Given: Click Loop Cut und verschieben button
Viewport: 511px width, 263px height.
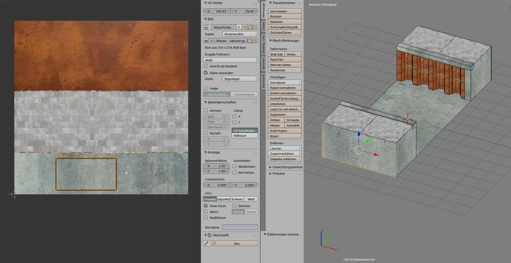Looking at the screenshot, I should [285, 109].
